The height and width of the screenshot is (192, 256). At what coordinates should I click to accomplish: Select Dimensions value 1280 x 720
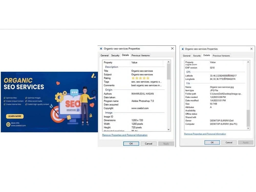pos(137,120)
